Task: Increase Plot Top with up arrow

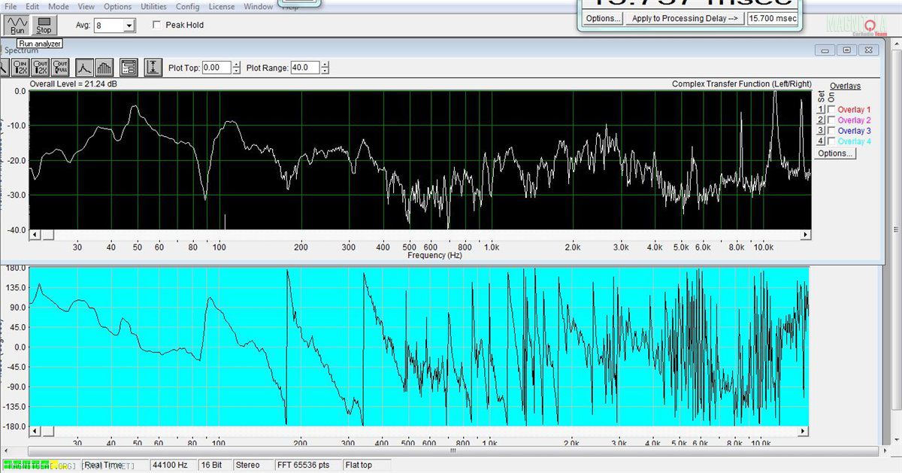Action: 237,65
